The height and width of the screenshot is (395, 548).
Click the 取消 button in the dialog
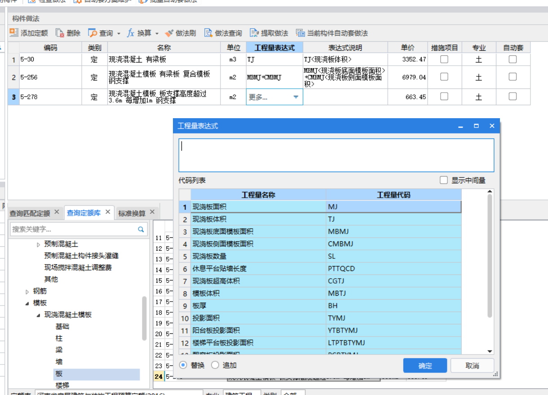coord(472,366)
